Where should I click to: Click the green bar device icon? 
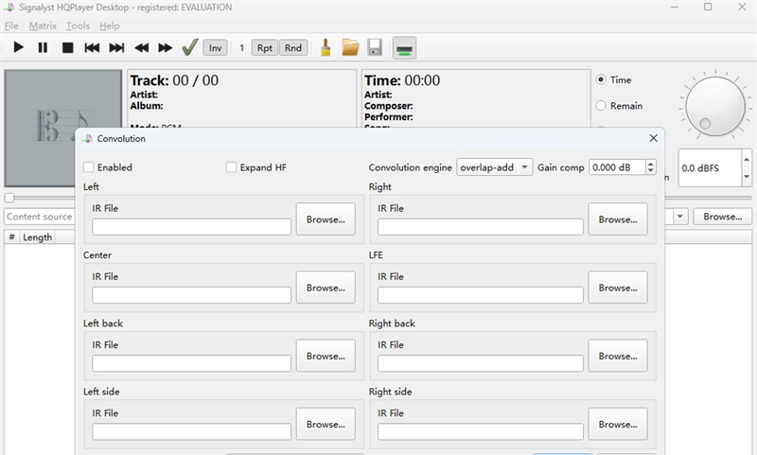404,47
